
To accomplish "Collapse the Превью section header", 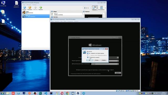I will [93, 12].
